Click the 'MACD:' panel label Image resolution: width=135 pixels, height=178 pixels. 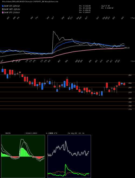[x=8, y=133]
